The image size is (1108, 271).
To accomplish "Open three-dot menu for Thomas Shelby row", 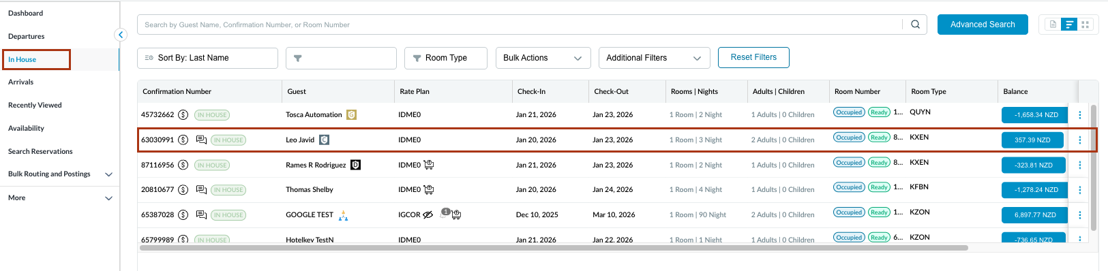I will [1079, 190].
